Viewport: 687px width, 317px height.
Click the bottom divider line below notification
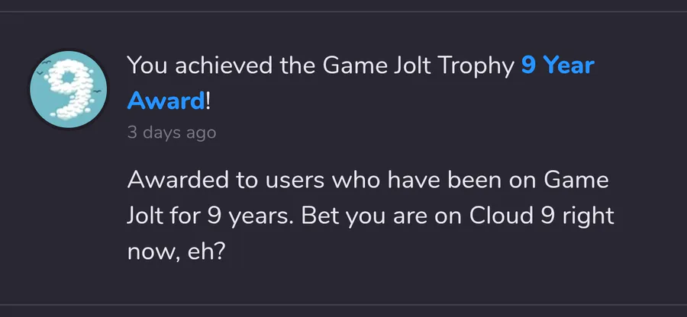[343, 304]
